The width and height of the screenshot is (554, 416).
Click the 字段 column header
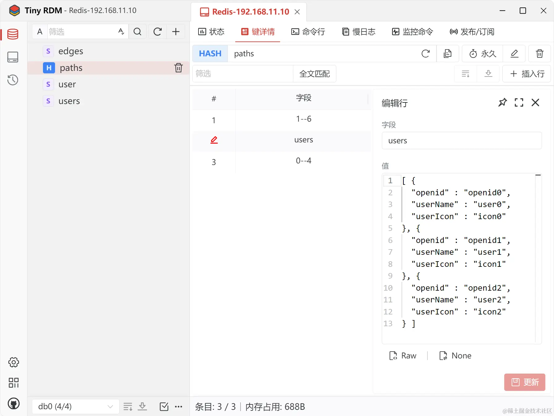(x=303, y=98)
